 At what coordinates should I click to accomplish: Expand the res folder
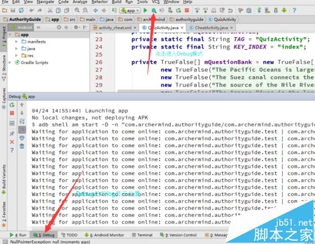16,55
